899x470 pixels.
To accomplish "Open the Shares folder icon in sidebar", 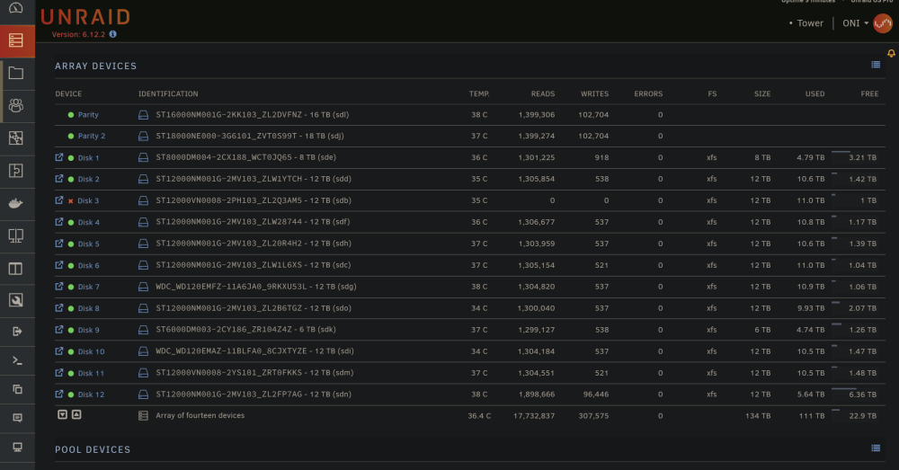I will [16, 74].
